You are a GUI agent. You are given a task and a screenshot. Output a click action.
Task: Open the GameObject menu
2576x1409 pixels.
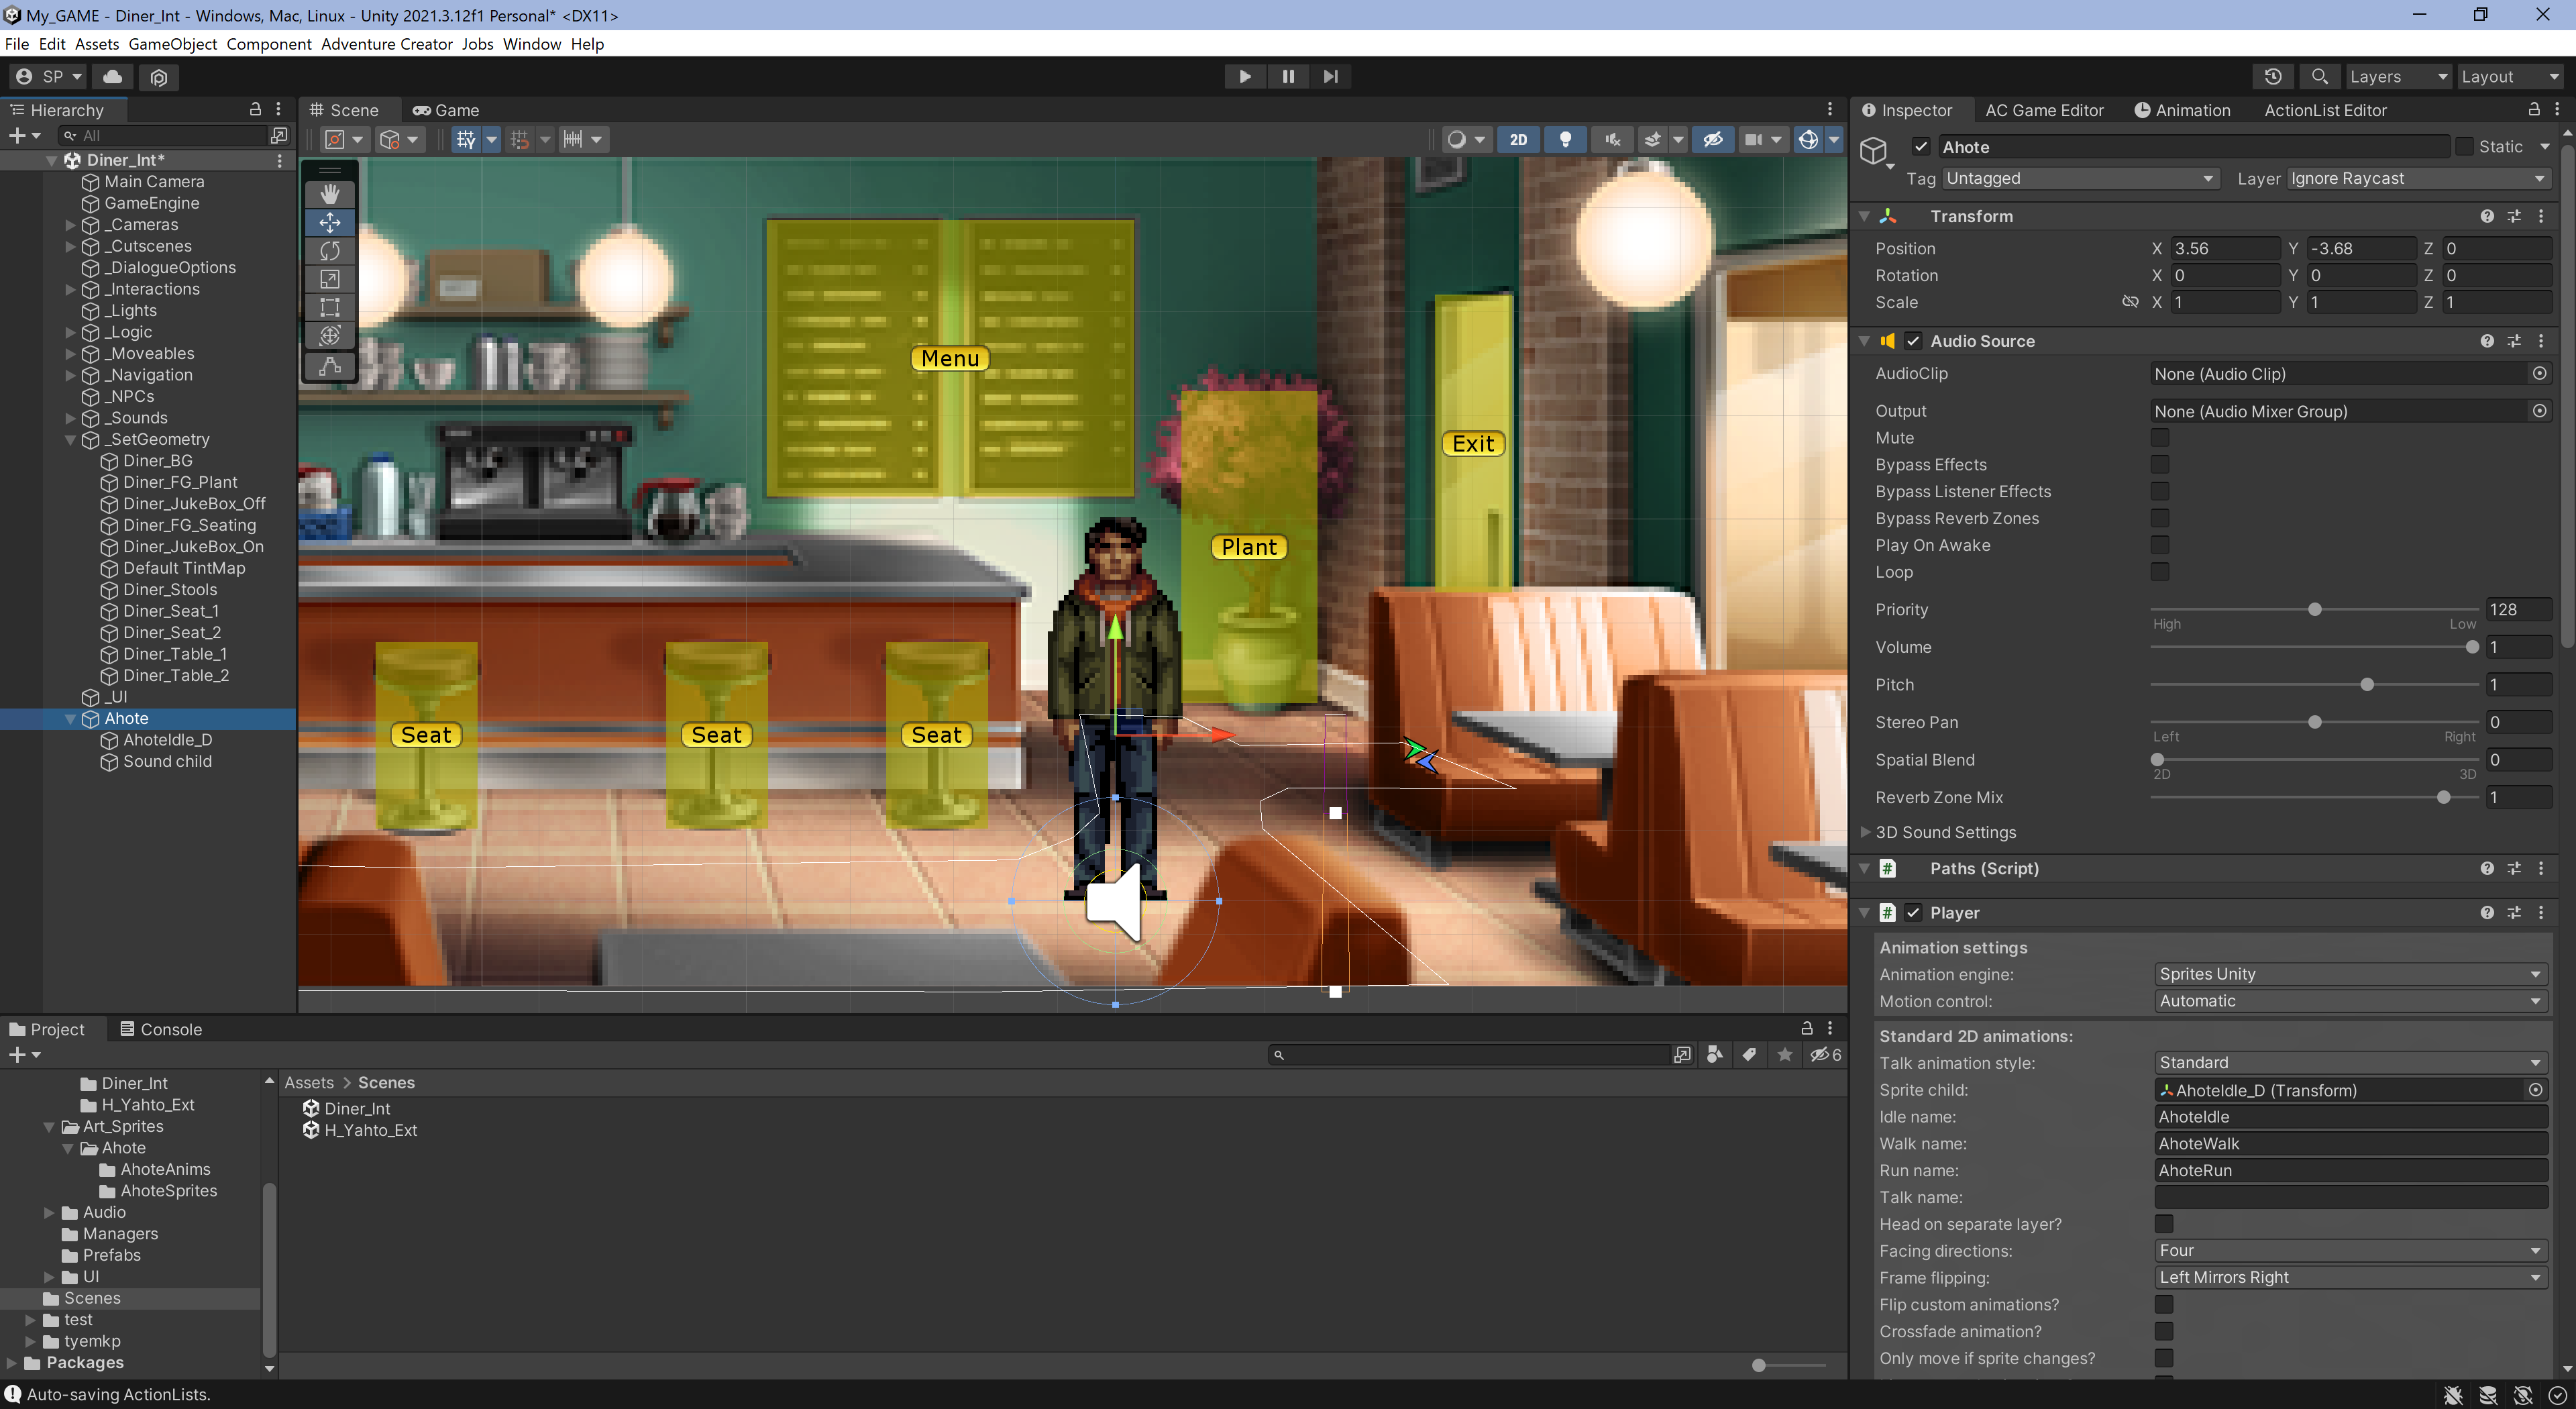tap(173, 44)
